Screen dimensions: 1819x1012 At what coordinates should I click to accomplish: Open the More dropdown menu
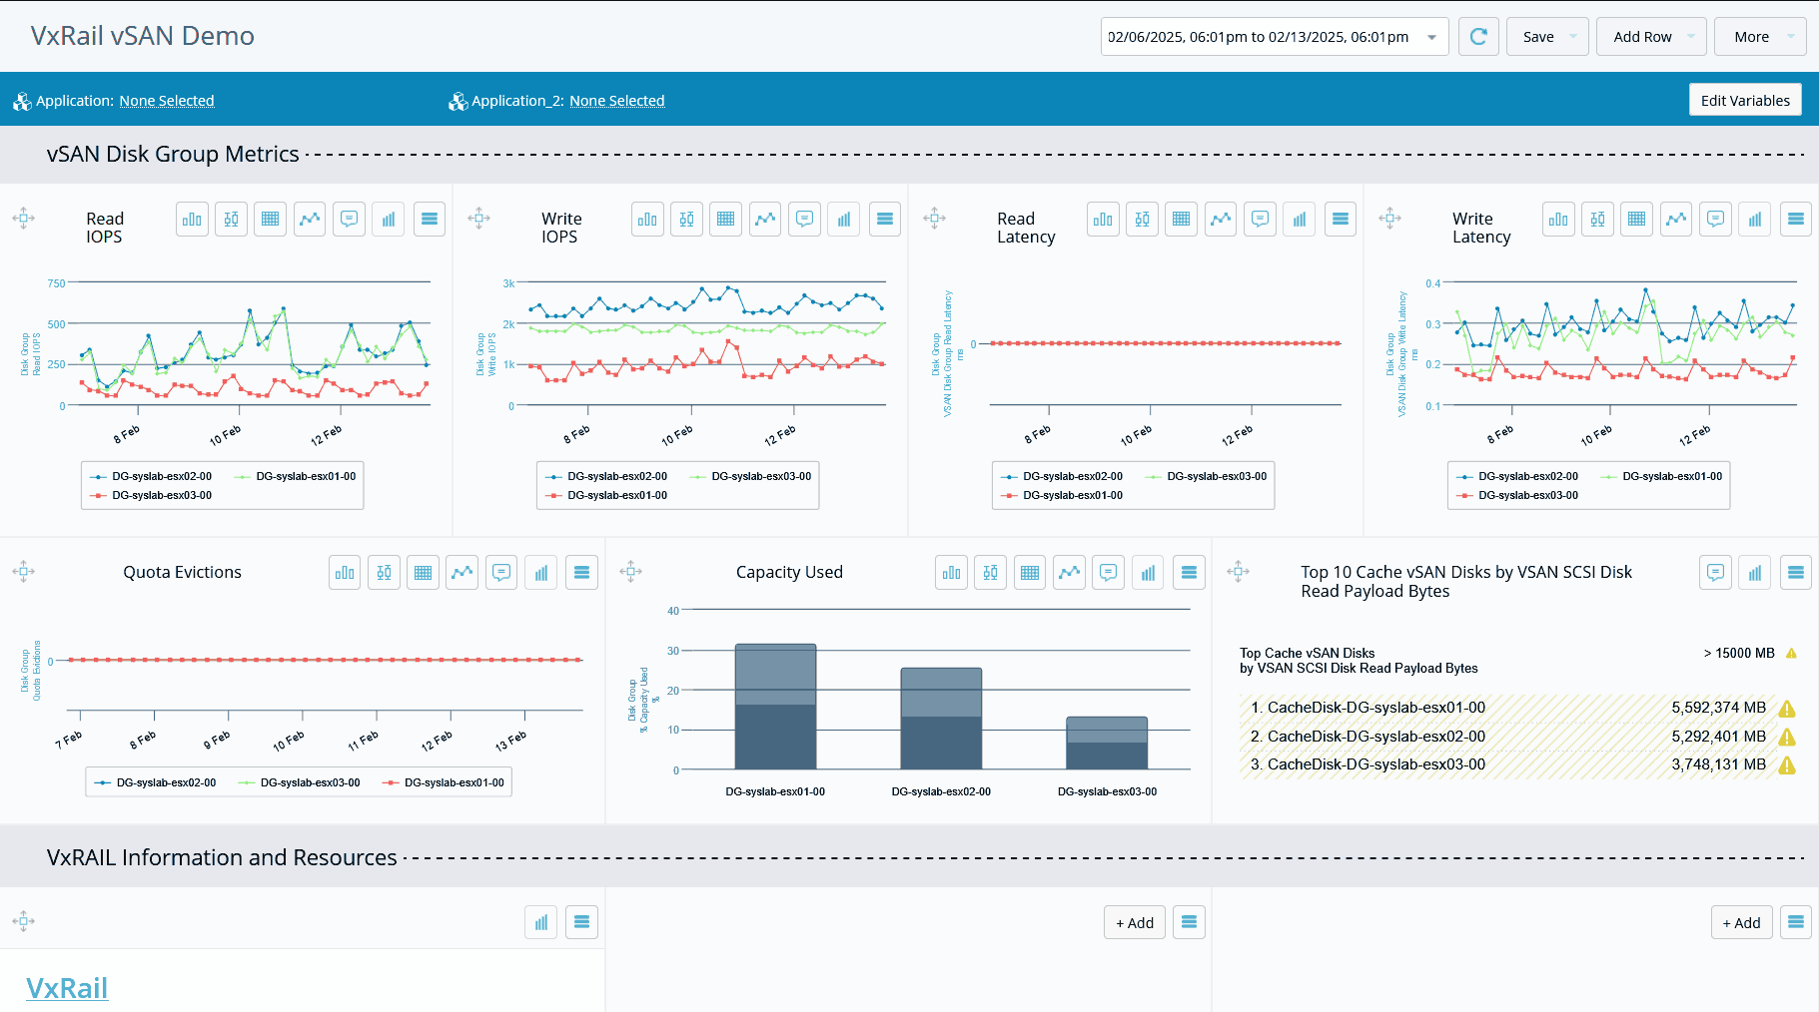(1760, 37)
